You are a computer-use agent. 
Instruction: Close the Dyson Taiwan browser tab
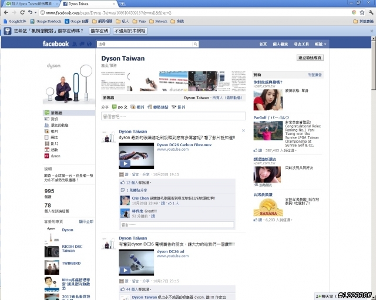point(114,4)
